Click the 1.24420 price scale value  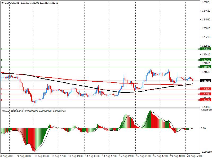click(206, 11)
